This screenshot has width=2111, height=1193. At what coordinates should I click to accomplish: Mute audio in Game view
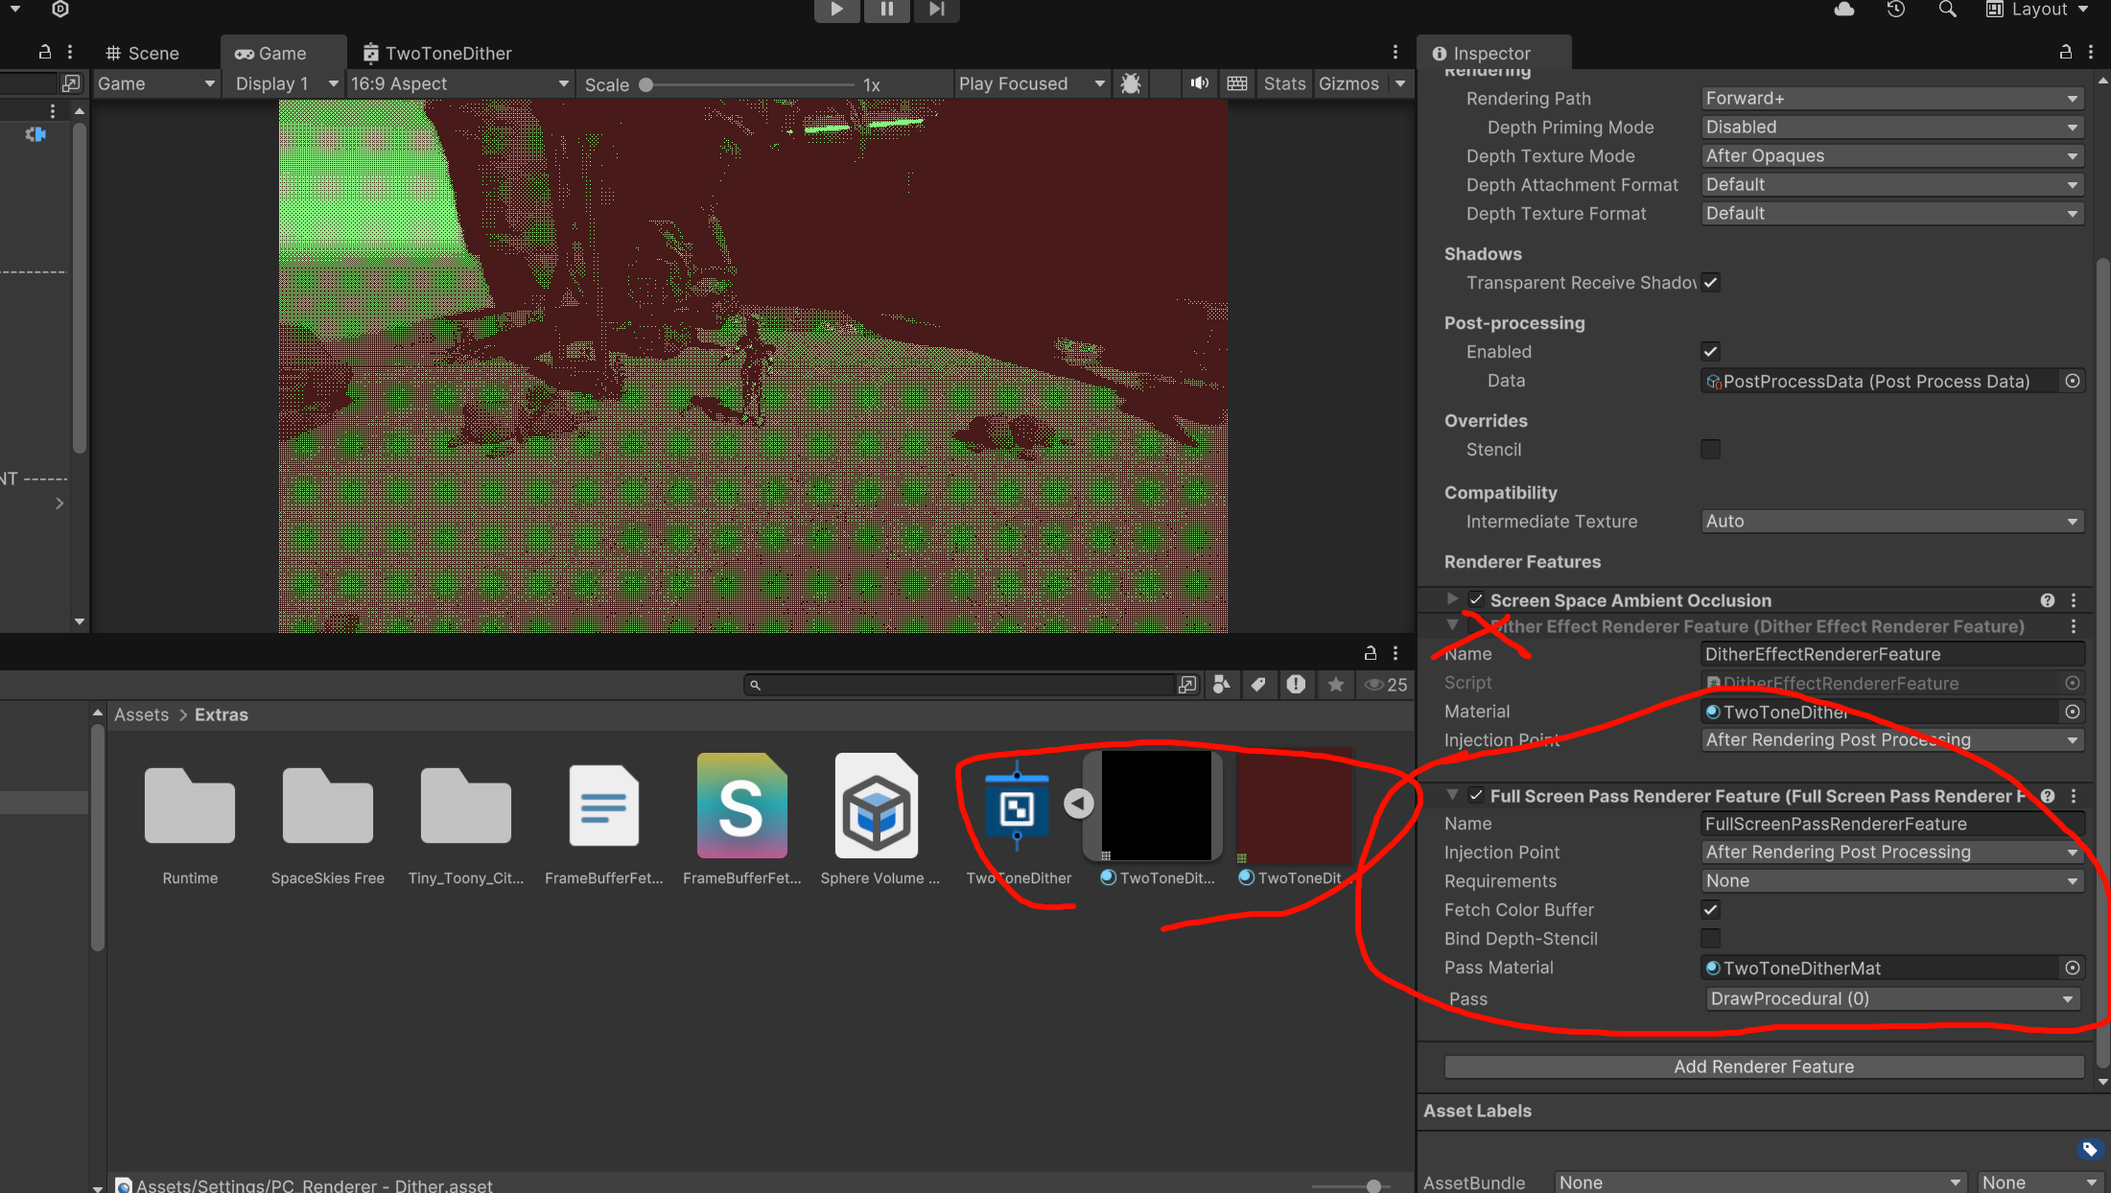pos(1199,84)
